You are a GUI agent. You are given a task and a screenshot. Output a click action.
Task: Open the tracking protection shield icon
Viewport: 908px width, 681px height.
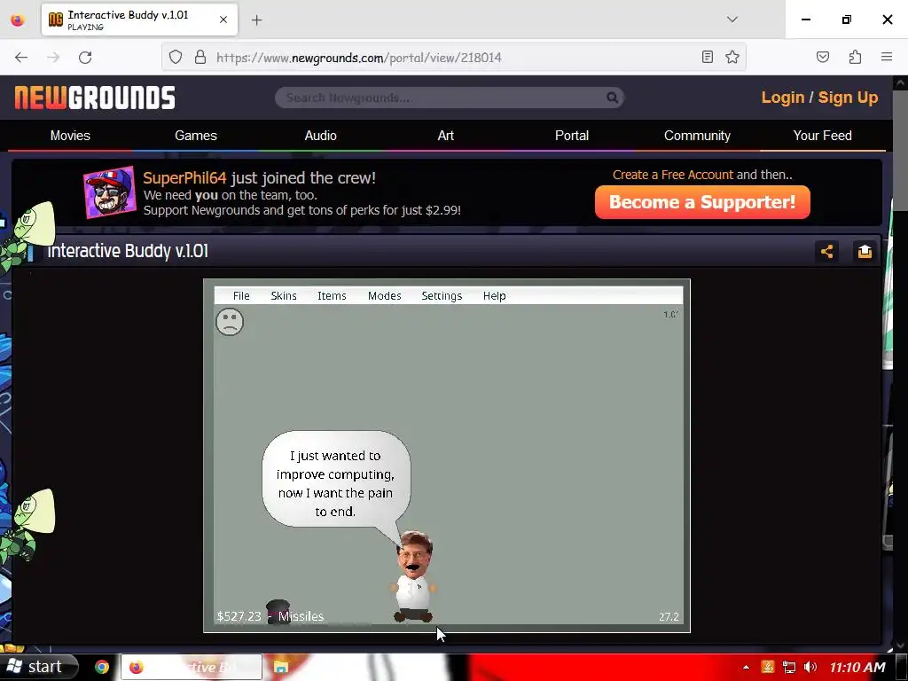point(176,57)
